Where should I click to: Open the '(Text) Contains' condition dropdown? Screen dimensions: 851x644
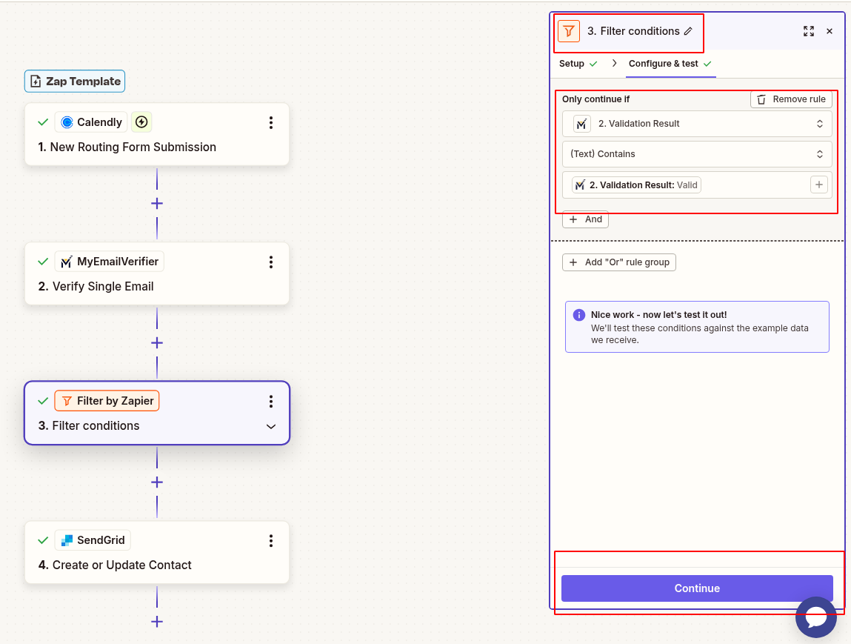click(x=697, y=153)
